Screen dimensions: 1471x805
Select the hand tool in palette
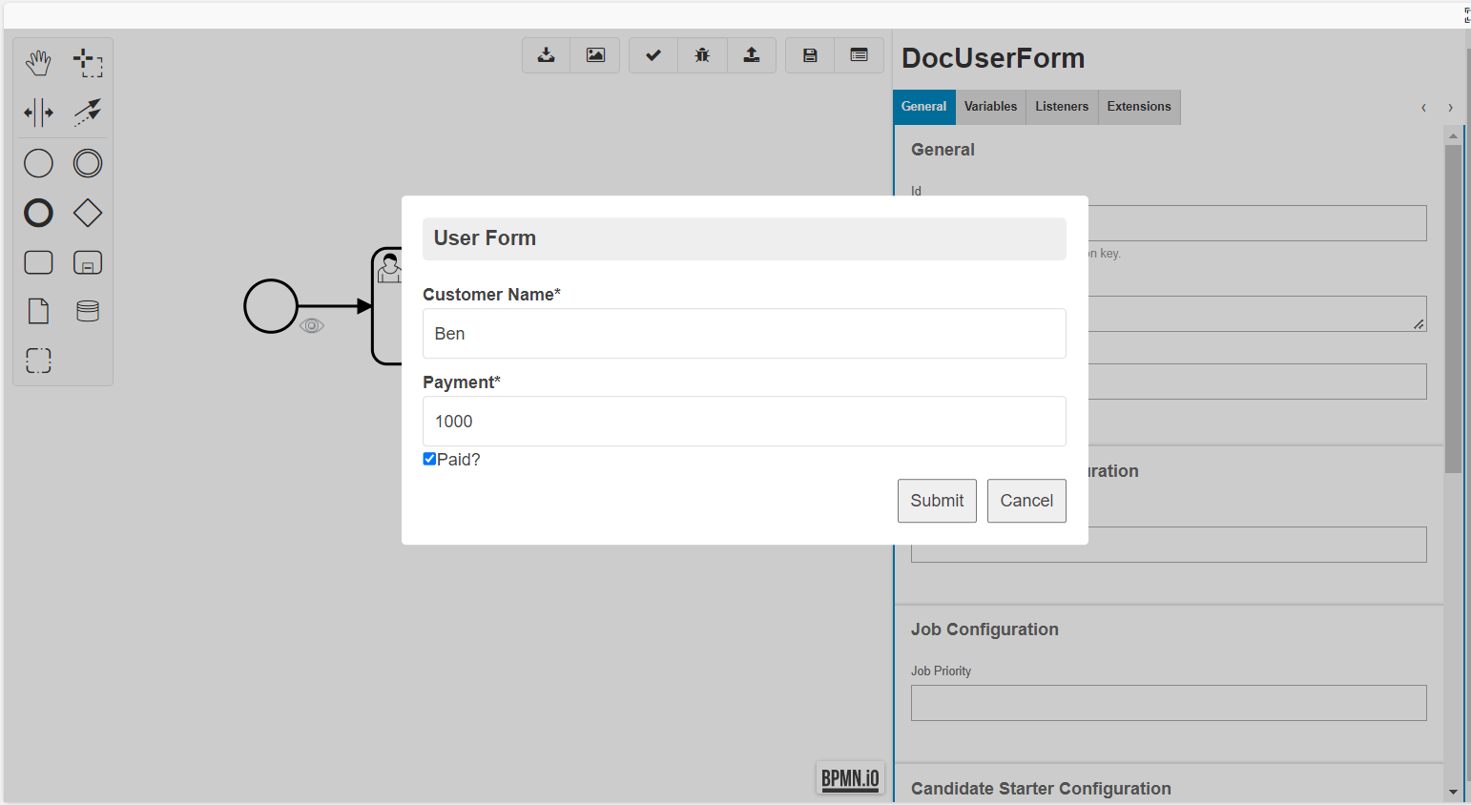point(38,64)
